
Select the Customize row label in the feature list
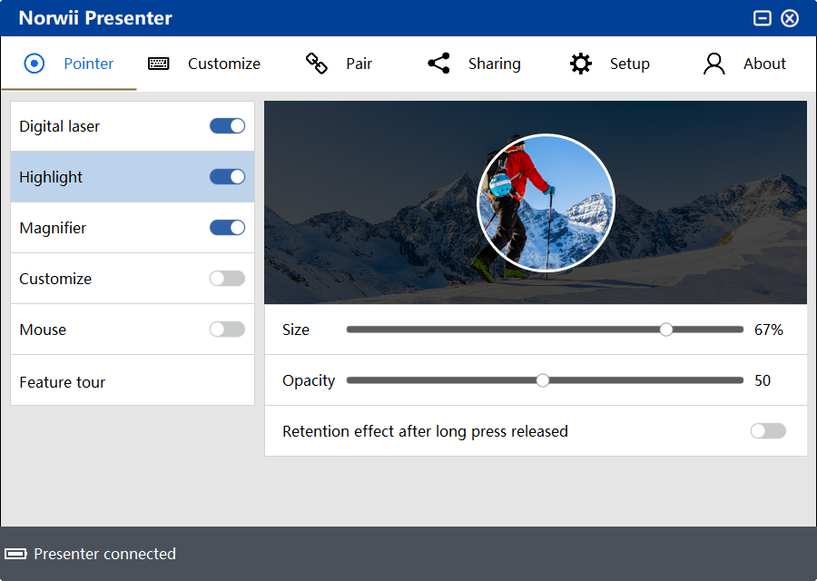[x=55, y=279]
